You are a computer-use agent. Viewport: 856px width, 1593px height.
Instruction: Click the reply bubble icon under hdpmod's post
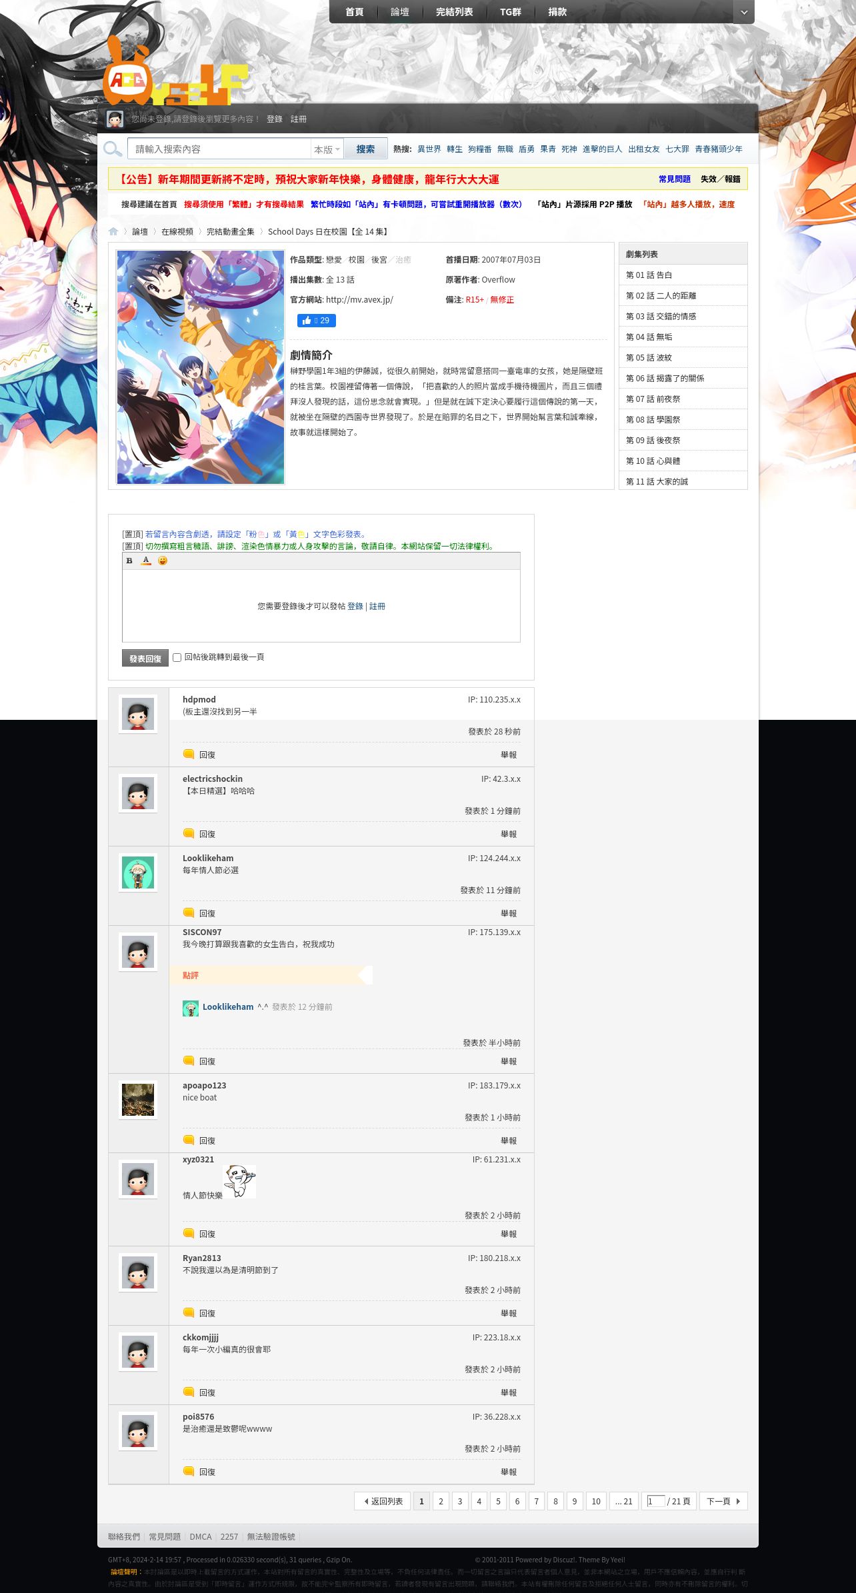(x=189, y=754)
